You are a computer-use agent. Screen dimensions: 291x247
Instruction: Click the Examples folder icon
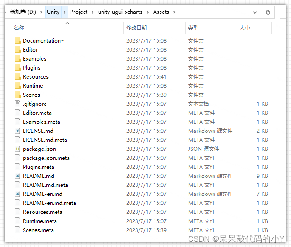tap(18, 59)
